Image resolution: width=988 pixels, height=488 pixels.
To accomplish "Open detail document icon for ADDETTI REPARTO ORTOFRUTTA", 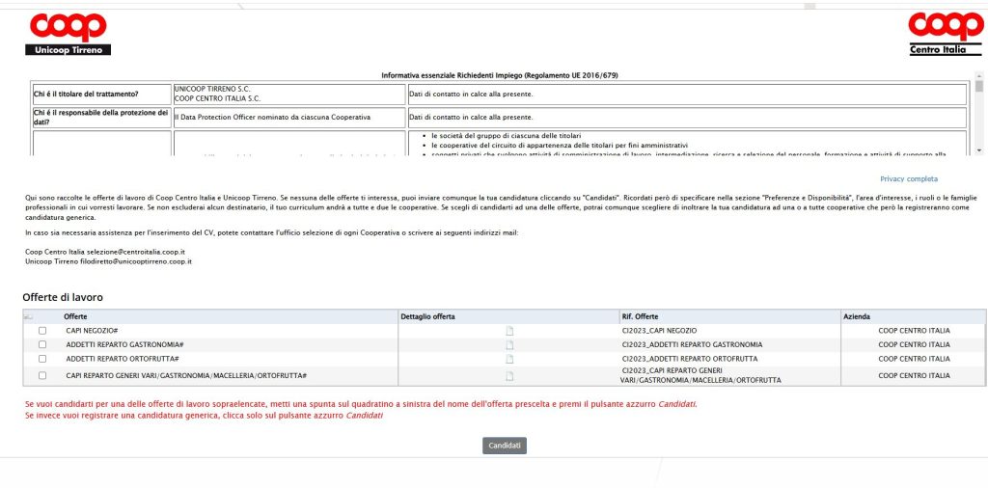I will click(x=510, y=359).
